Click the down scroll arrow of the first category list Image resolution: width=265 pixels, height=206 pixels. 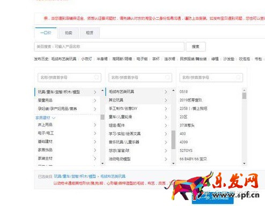point(102,163)
